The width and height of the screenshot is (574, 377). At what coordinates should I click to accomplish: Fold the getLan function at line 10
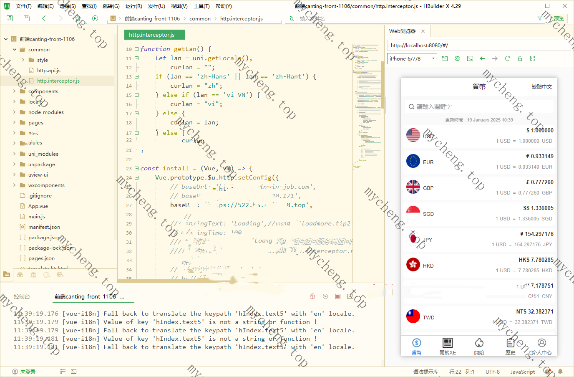(136, 49)
